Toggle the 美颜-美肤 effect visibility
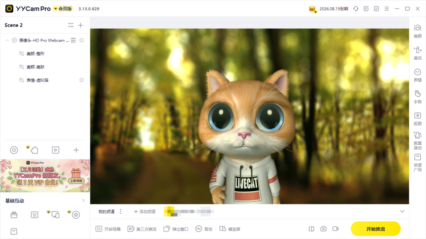426x239 pixels. click(x=21, y=67)
